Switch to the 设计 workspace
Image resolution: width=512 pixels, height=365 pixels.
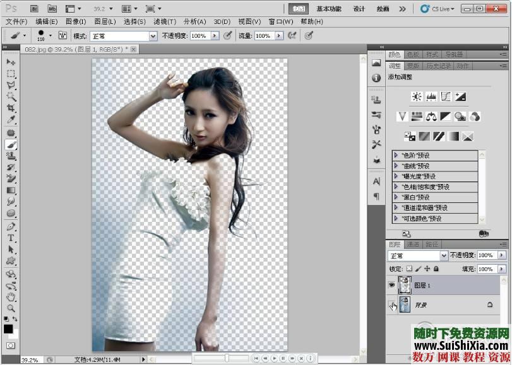(359, 9)
